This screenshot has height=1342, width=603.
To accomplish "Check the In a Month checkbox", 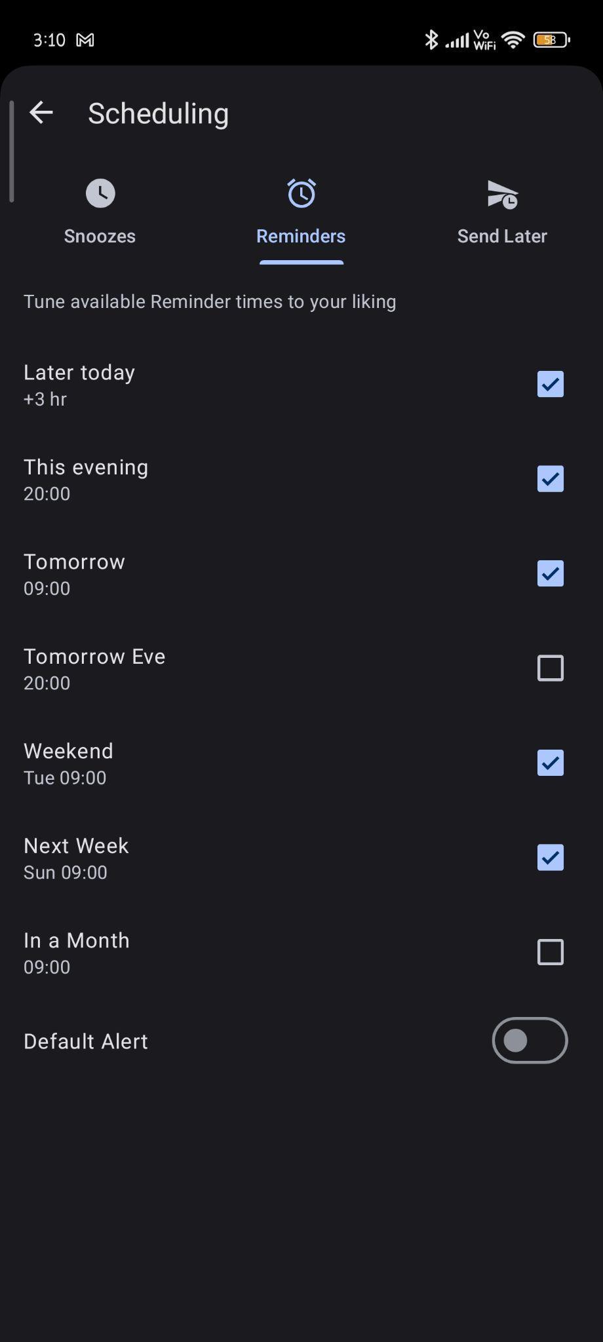I will point(550,952).
